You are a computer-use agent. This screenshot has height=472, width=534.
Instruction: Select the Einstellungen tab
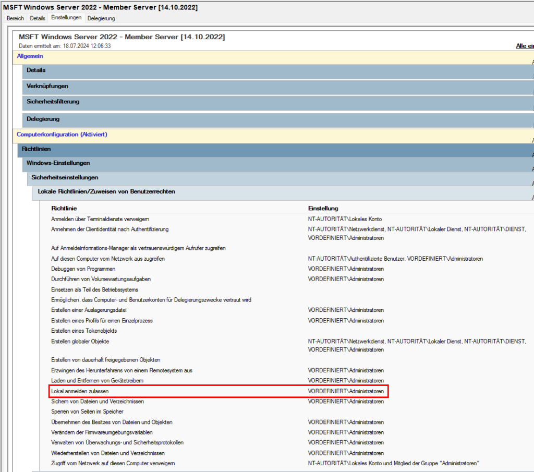pyautogui.click(x=66, y=18)
